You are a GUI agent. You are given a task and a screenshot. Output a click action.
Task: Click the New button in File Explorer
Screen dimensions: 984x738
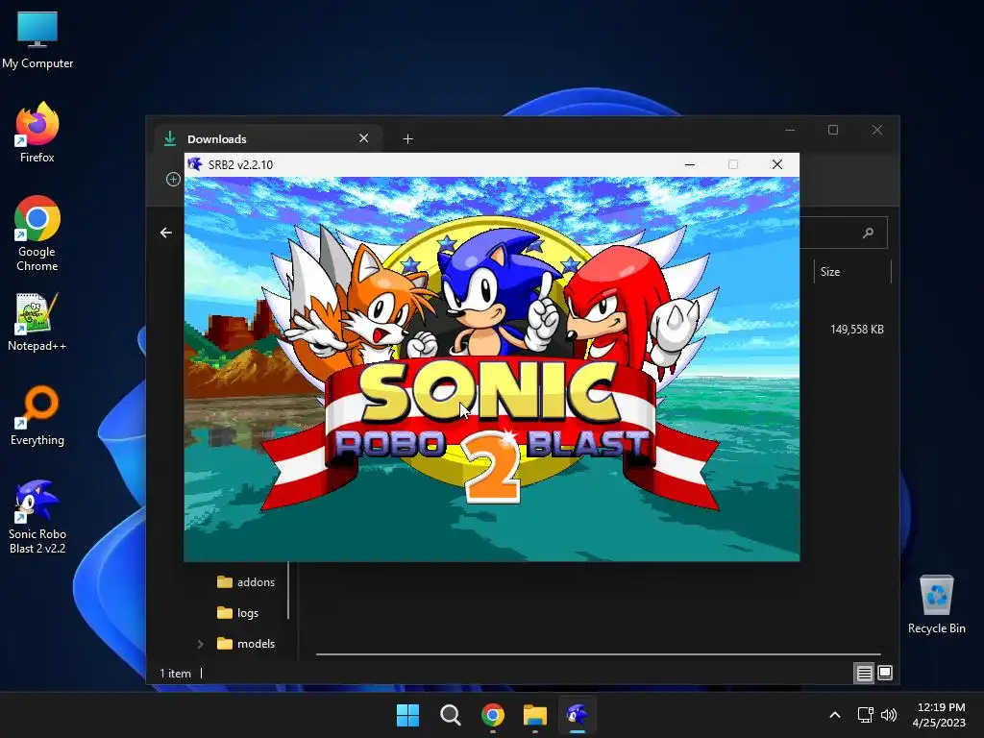[173, 180]
